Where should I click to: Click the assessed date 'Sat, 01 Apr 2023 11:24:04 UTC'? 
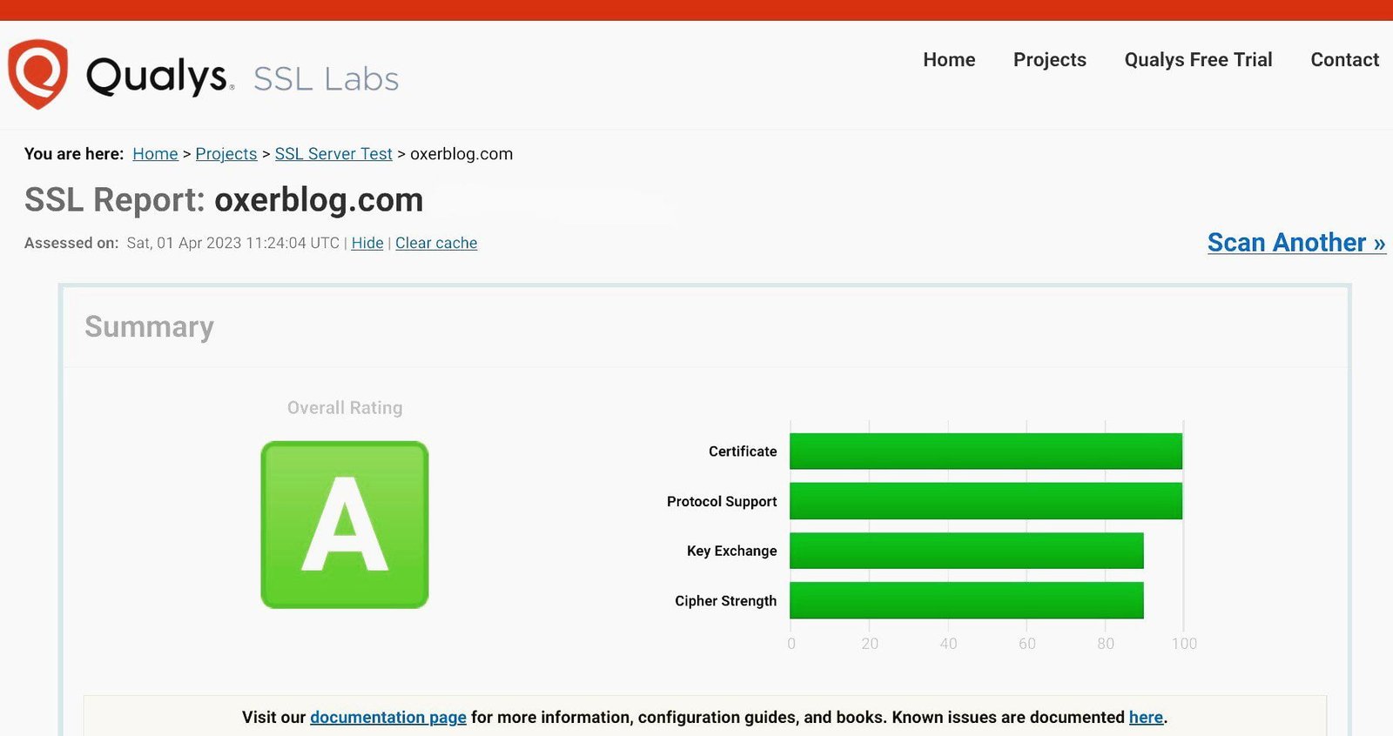[x=232, y=243]
